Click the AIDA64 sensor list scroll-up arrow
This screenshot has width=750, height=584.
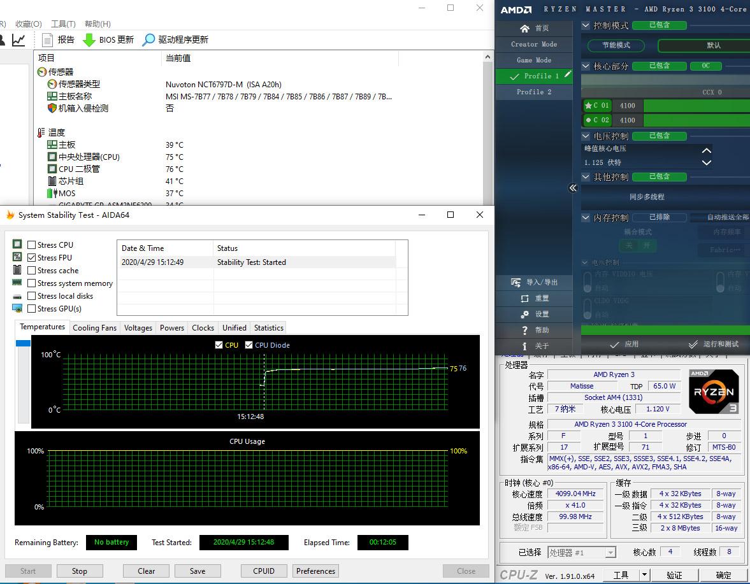pos(487,57)
